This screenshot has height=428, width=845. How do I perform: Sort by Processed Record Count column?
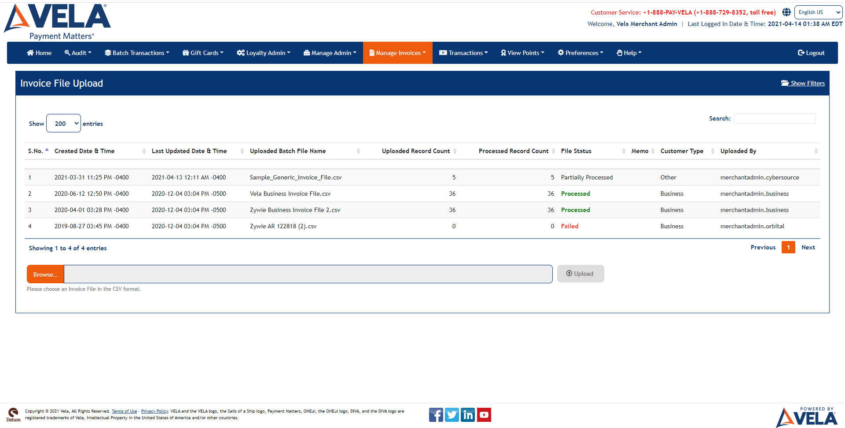(508, 151)
